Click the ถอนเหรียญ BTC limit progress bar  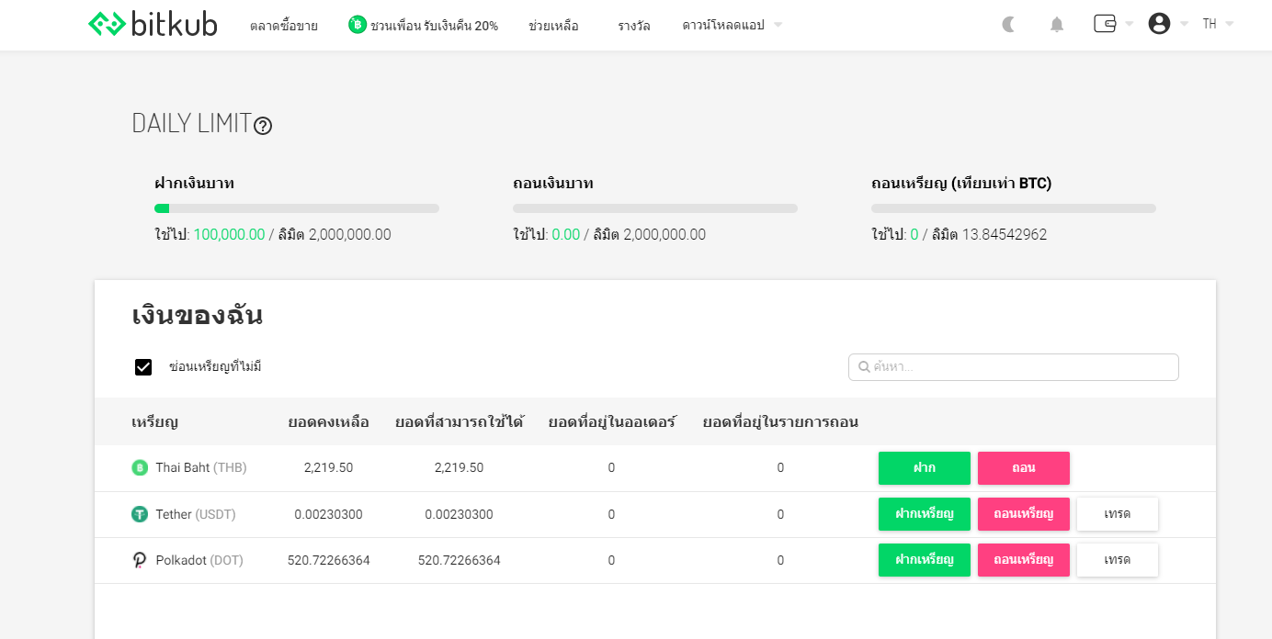coord(1014,208)
